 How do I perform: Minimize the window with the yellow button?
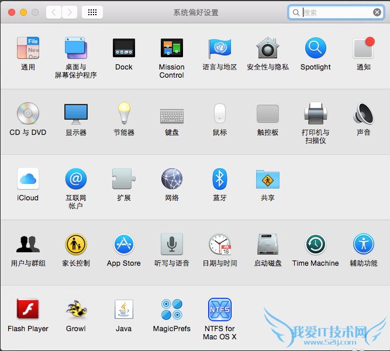pyautogui.click(x=23, y=12)
